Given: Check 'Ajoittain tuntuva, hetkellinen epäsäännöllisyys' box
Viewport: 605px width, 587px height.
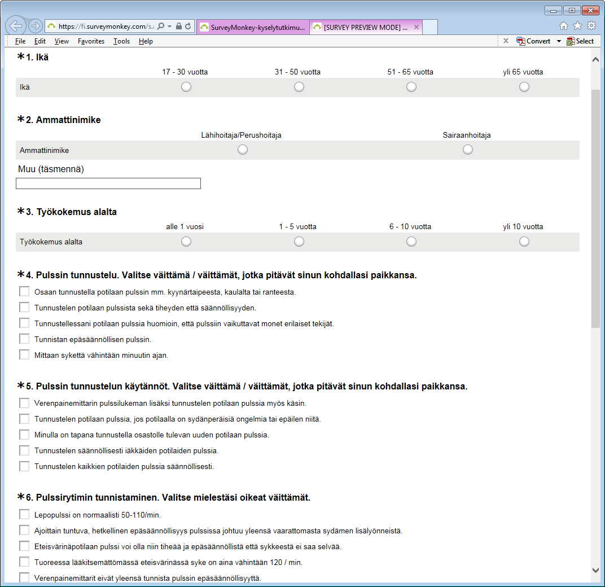Looking at the screenshot, I should (24, 530).
